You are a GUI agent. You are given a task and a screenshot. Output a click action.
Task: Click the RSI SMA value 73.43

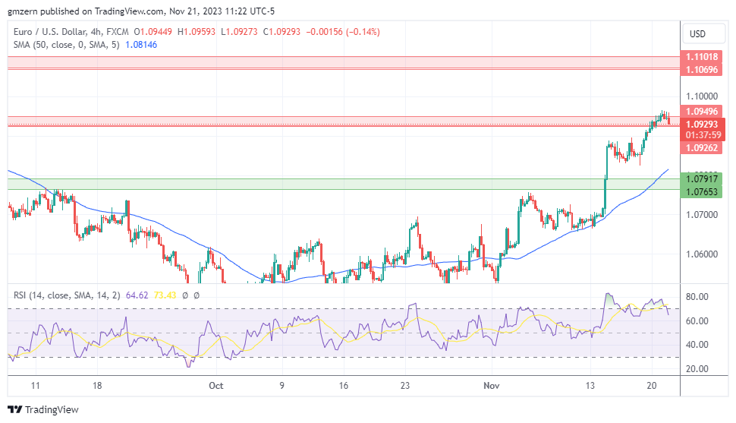click(x=165, y=295)
